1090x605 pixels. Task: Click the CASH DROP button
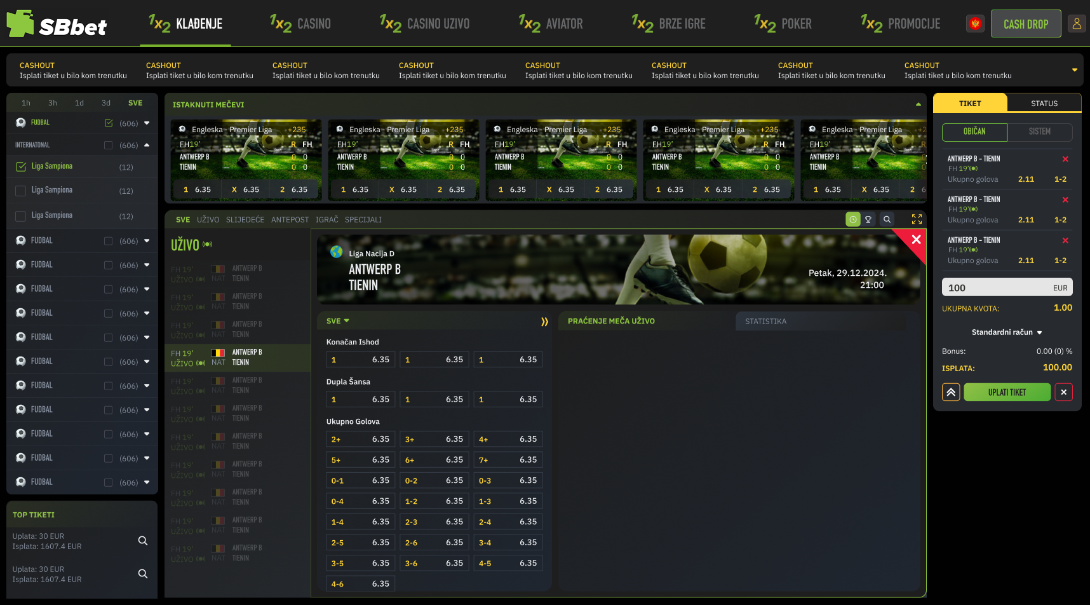coord(1025,24)
